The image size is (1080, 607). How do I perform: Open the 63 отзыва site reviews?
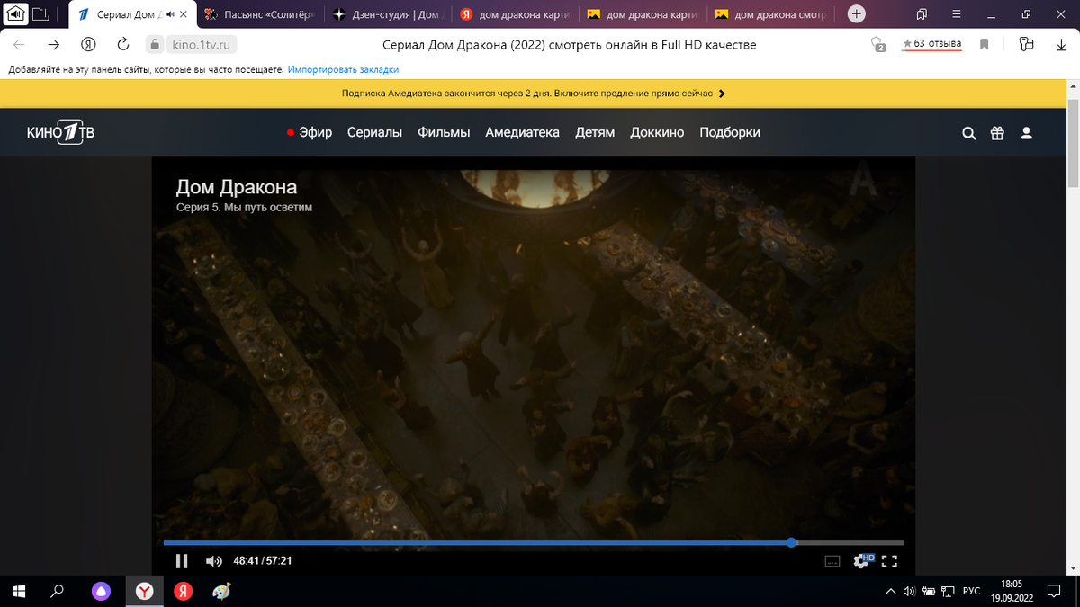(x=931, y=44)
